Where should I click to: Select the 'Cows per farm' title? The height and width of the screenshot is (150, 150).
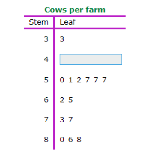(75, 10)
